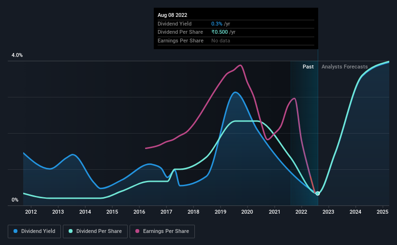Toggle the Dividend Per Share legend button
Viewport: 397px width, 245px height.
(x=95, y=231)
